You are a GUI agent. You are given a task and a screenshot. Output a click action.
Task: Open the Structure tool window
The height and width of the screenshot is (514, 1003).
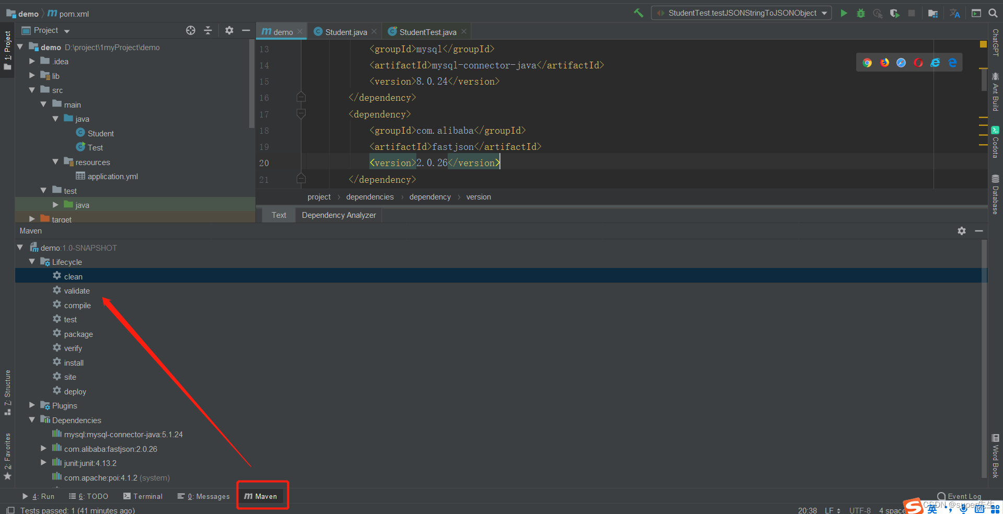tap(7, 392)
